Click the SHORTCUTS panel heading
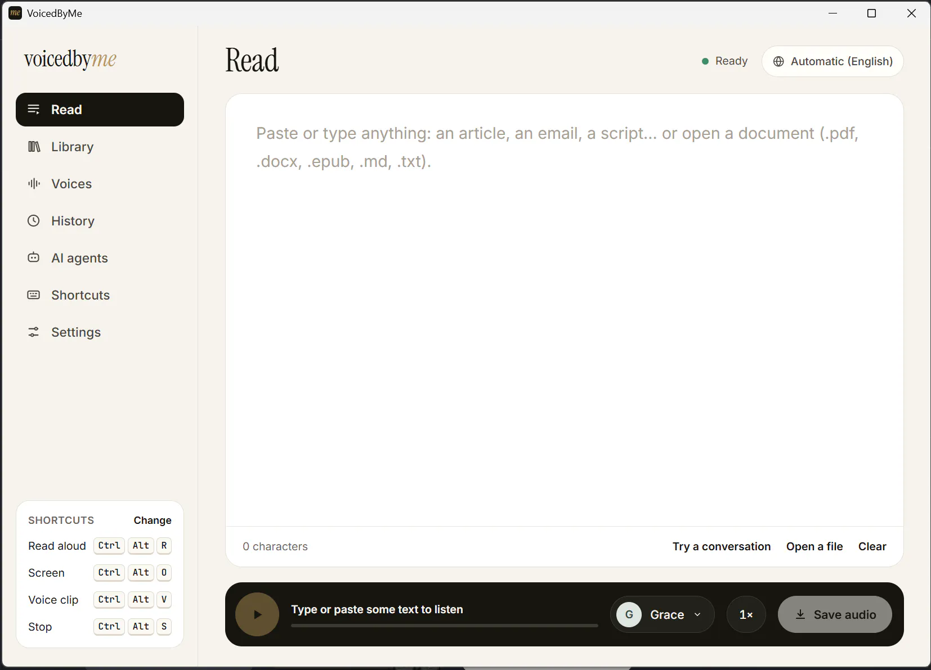931x670 pixels. 61,520
